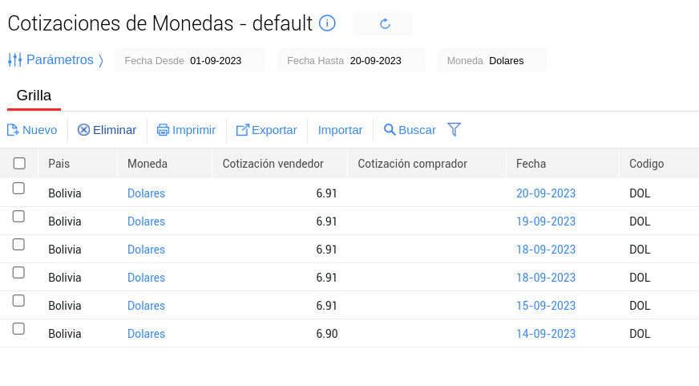
Task: Click the refresh icon button
Action: coord(384,24)
